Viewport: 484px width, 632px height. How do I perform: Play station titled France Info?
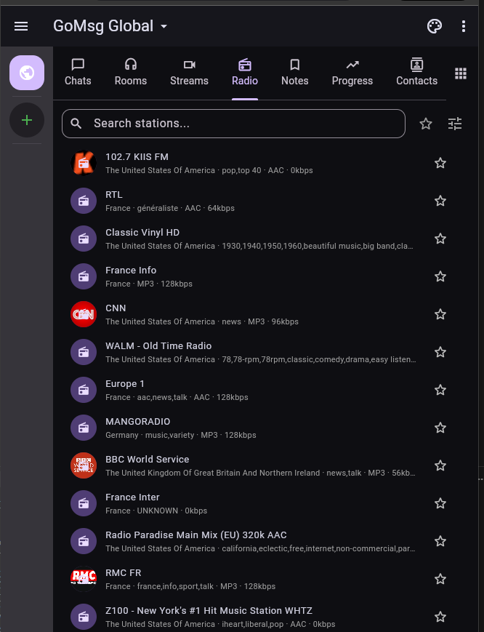(131, 271)
